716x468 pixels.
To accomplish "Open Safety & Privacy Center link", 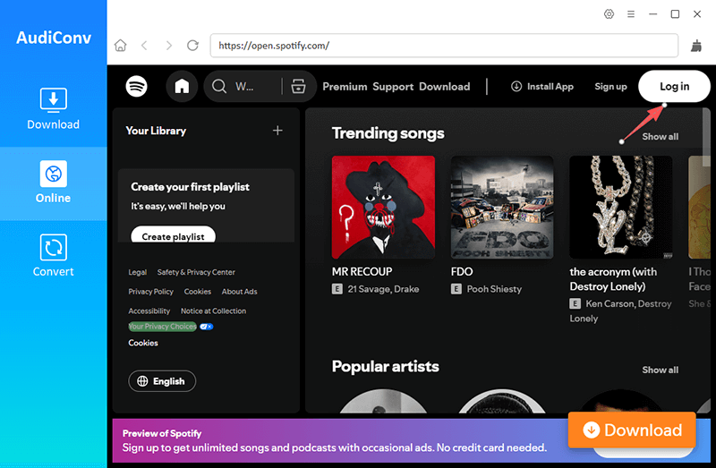I will 196,272.
